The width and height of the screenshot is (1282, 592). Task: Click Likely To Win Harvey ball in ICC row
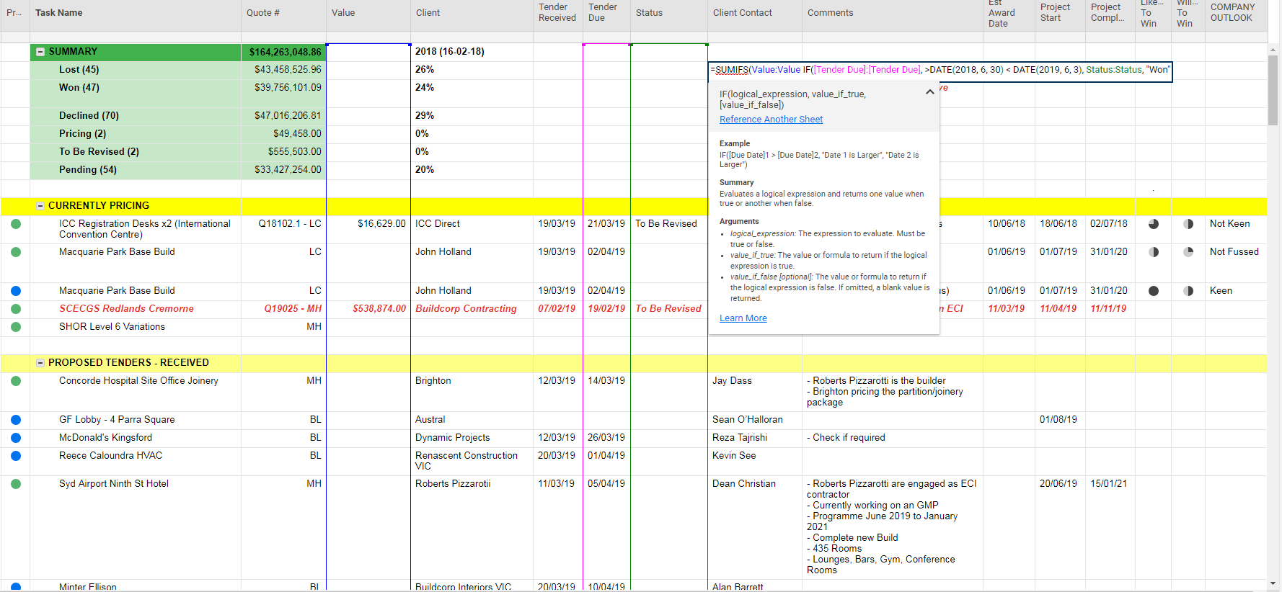[1154, 224]
